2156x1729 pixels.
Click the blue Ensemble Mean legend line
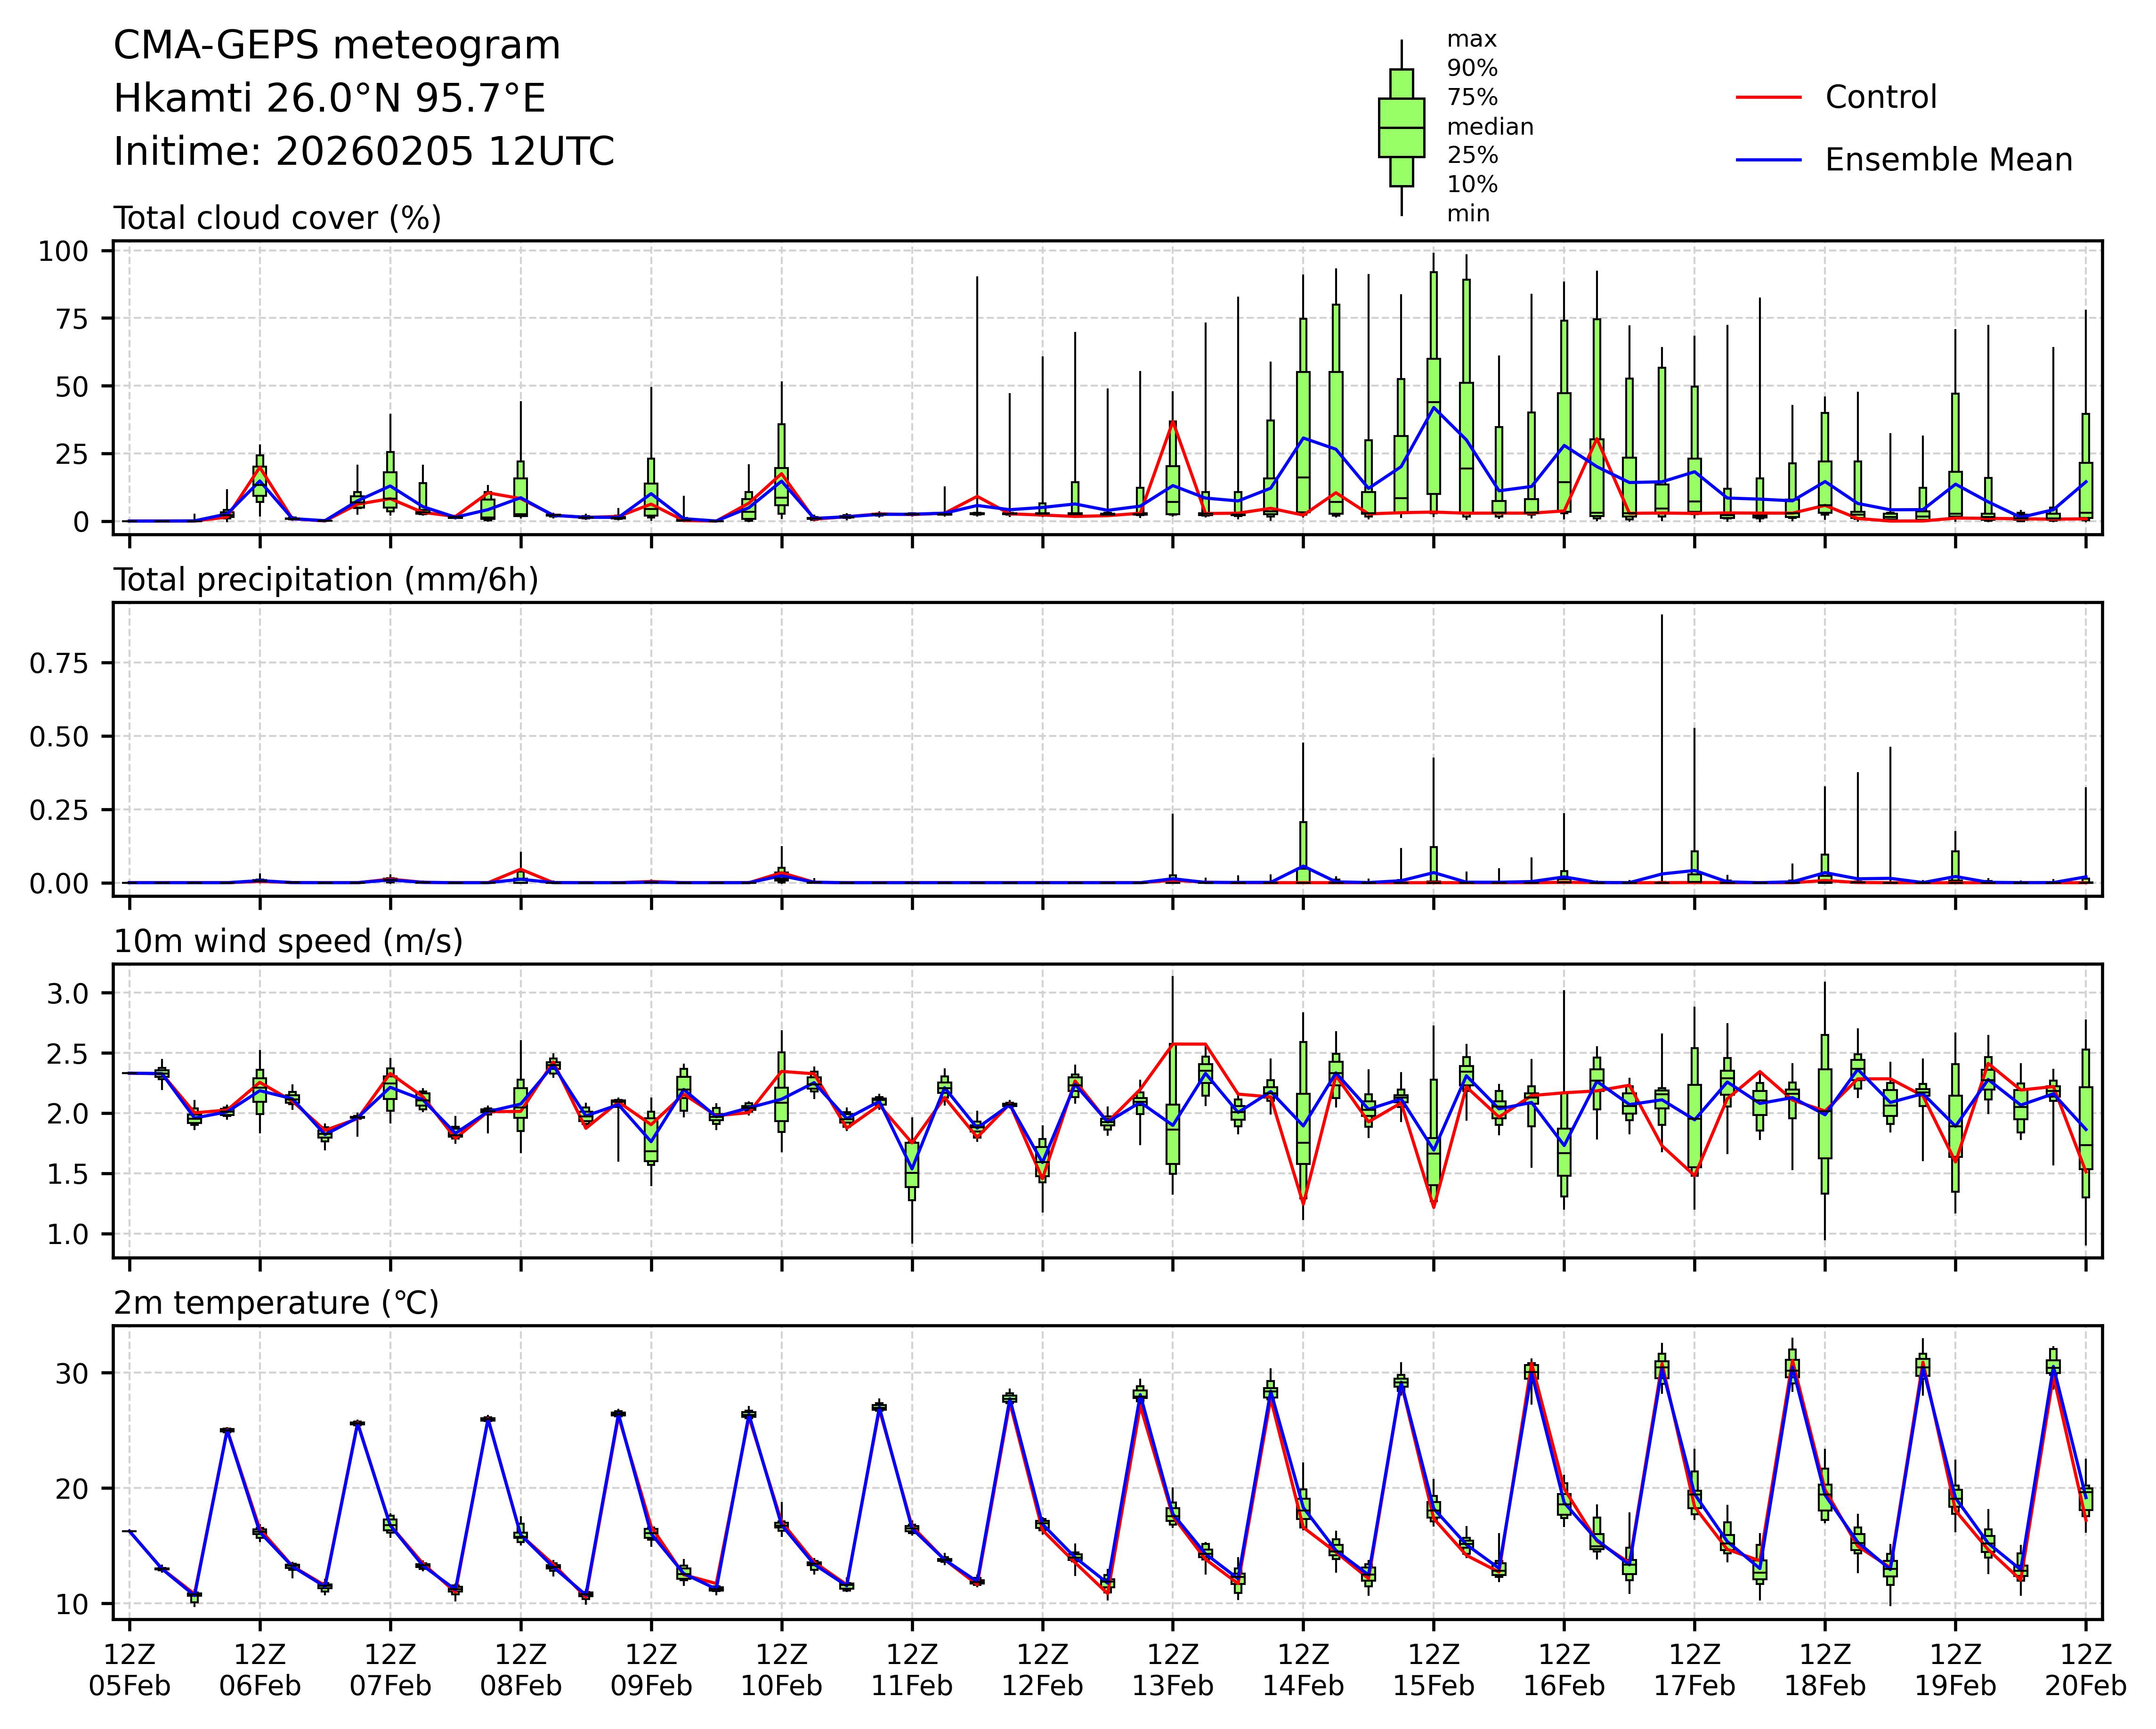(x=1768, y=160)
